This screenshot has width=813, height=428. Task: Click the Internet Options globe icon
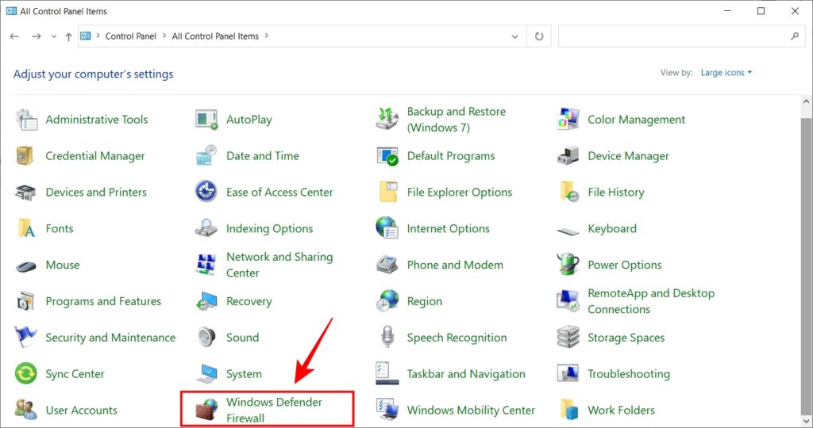[387, 228]
